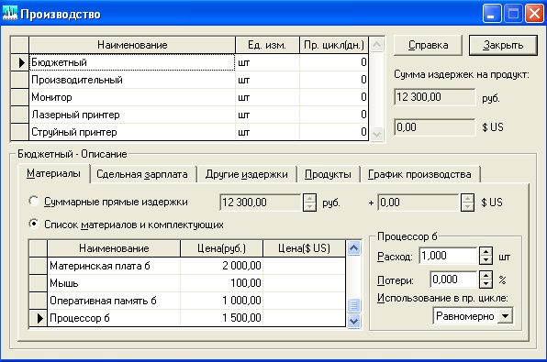
Task: Select the Бюджетный product row
Action: click(190, 62)
